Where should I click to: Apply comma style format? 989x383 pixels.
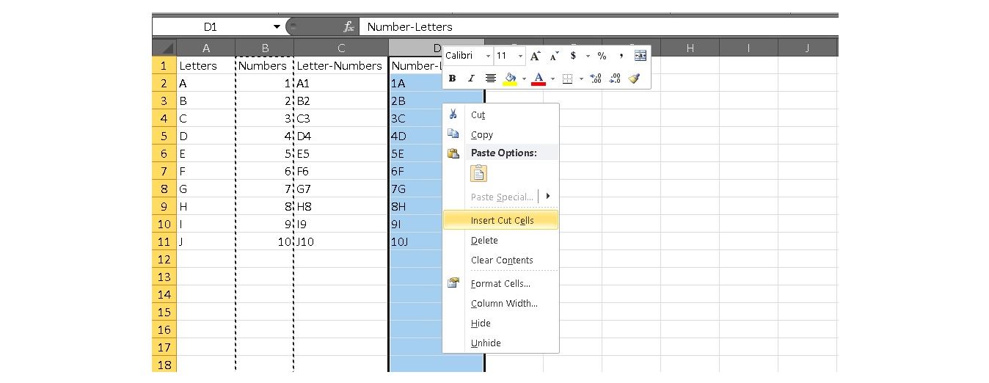point(621,56)
